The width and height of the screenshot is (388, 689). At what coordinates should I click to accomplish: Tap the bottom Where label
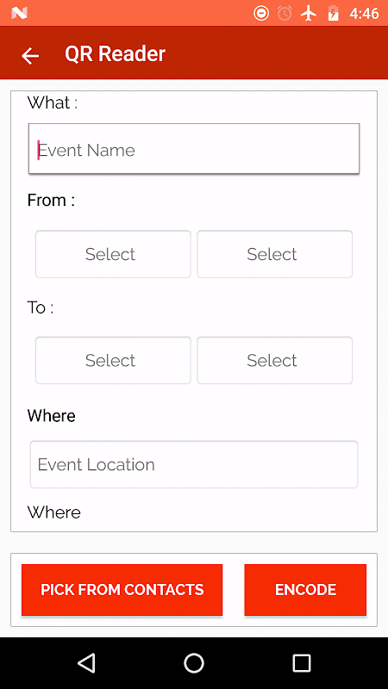click(x=54, y=512)
